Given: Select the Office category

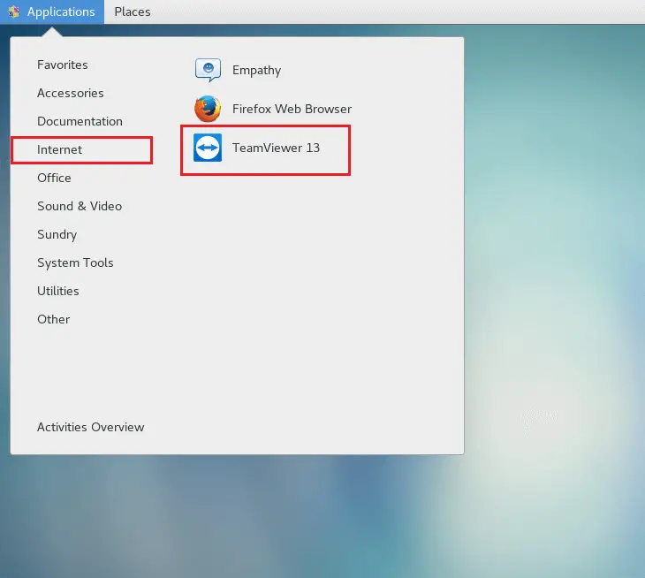Looking at the screenshot, I should [x=54, y=178].
